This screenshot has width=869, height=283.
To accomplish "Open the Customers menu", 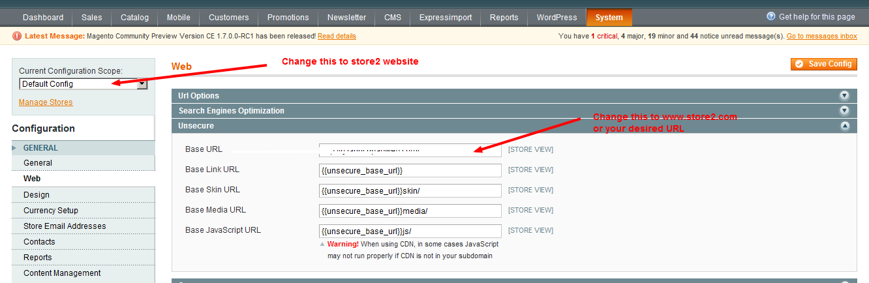I will [228, 18].
